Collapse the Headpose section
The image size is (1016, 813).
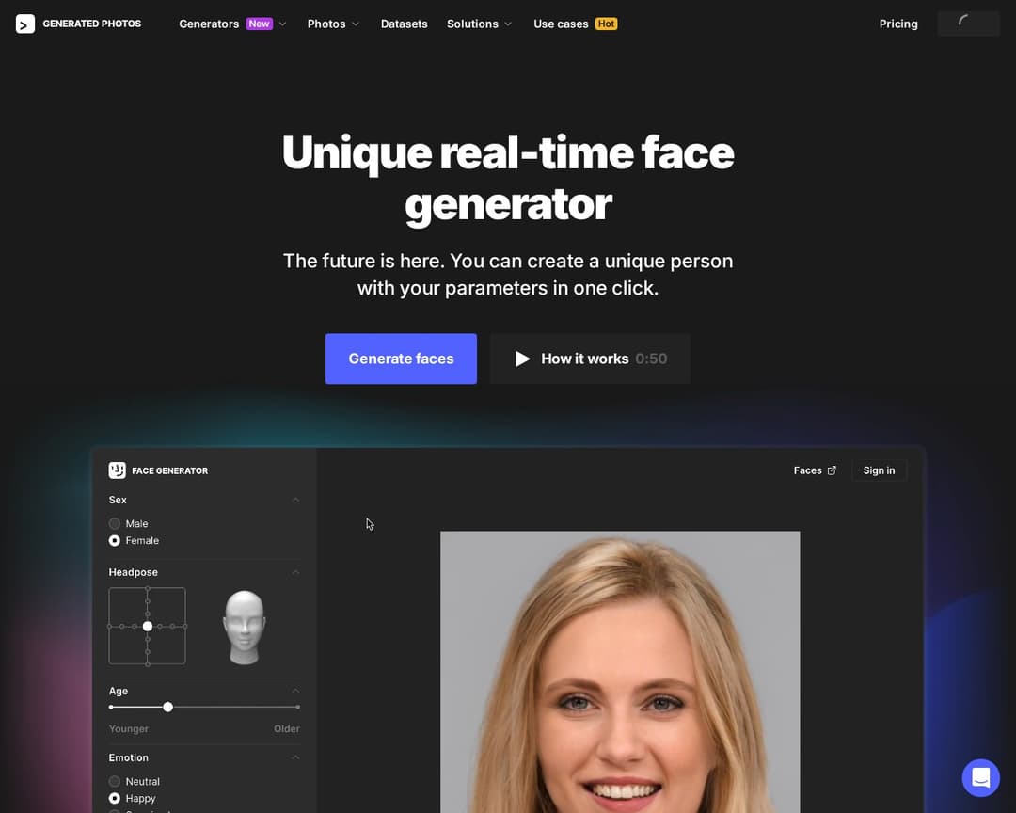point(295,572)
